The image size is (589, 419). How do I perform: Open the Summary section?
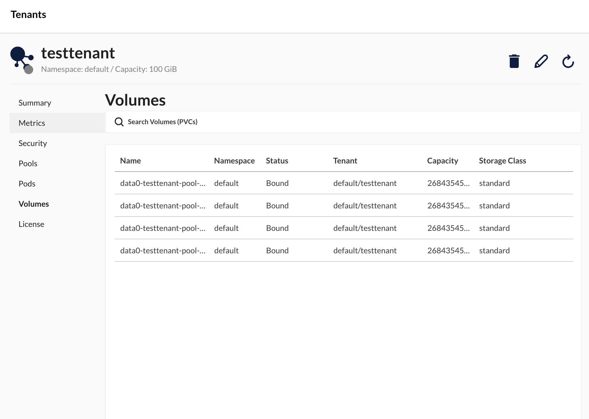[35, 103]
